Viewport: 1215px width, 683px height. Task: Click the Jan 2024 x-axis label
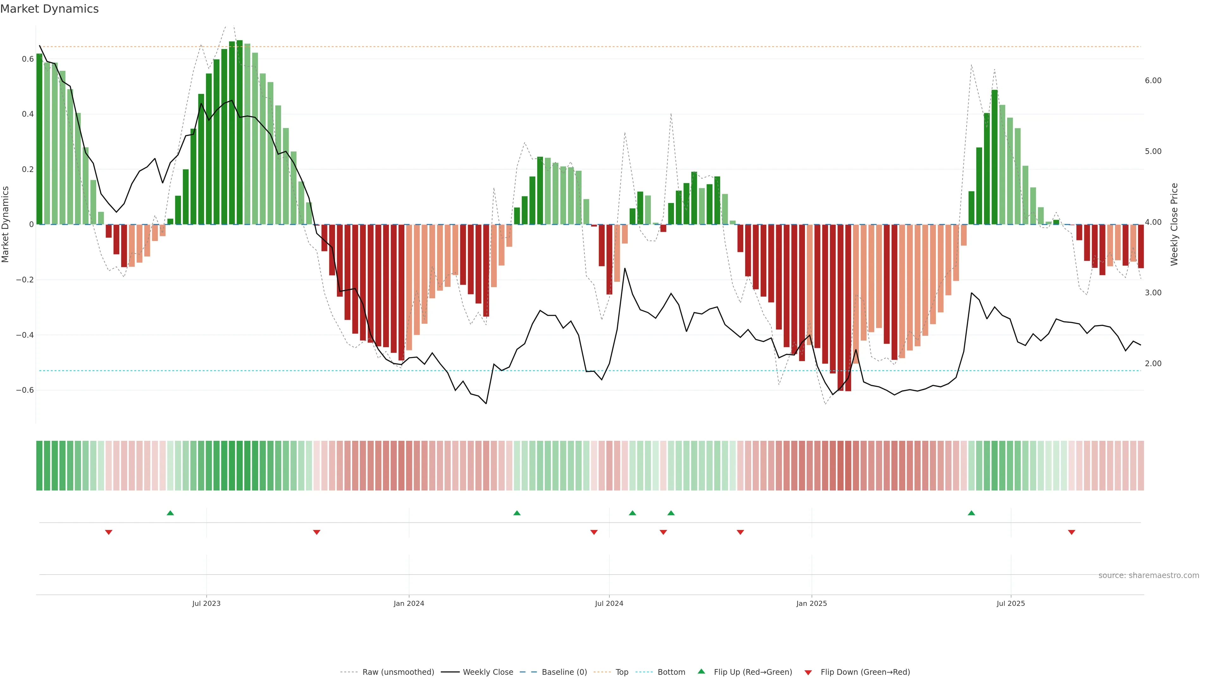[x=409, y=603]
